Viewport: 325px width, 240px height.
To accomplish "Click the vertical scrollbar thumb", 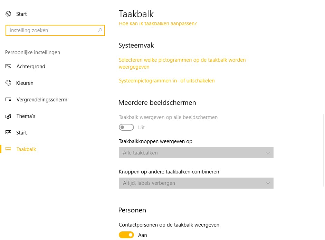I will (324, 150).
